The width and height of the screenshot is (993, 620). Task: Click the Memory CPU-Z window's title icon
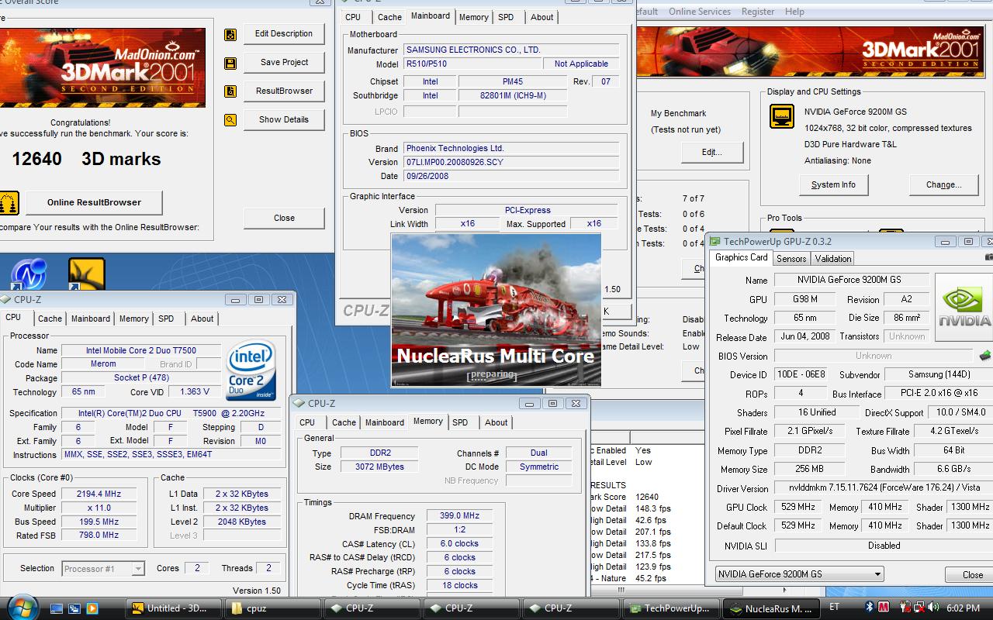[x=299, y=403]
